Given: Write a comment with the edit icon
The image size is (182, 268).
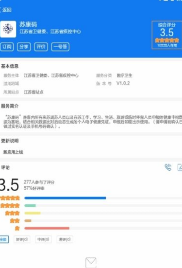Looking at the screenshot, I should (x=180, y=167).
